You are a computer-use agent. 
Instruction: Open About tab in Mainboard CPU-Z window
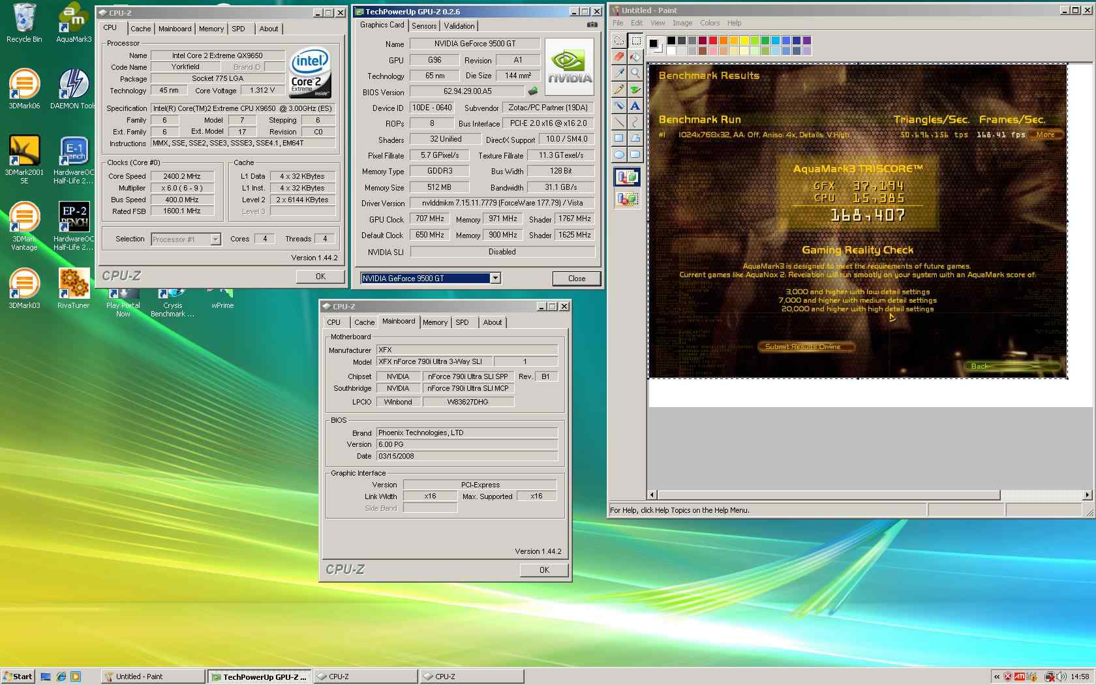point(493,322)
